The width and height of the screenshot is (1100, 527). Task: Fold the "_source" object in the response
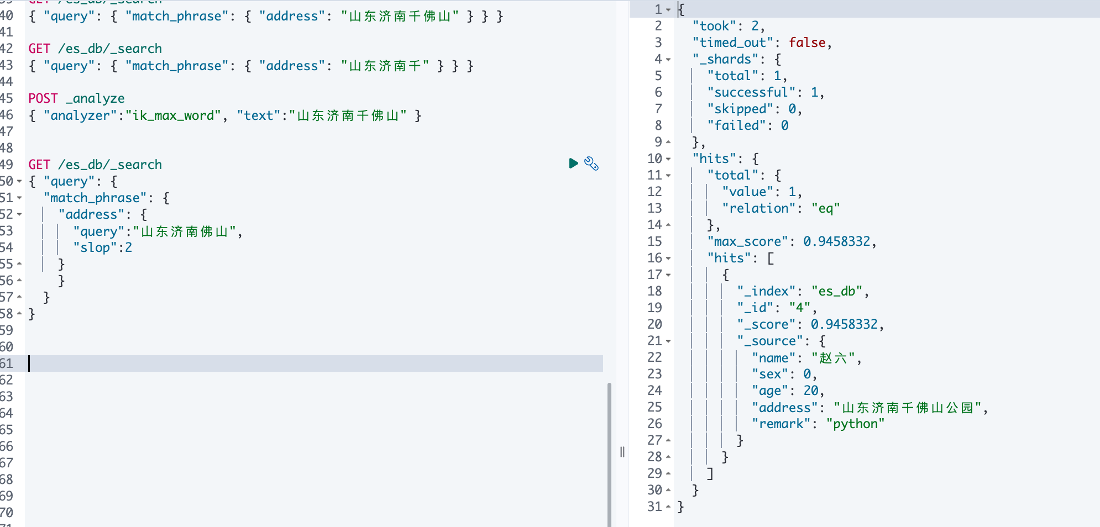[668, 341]
